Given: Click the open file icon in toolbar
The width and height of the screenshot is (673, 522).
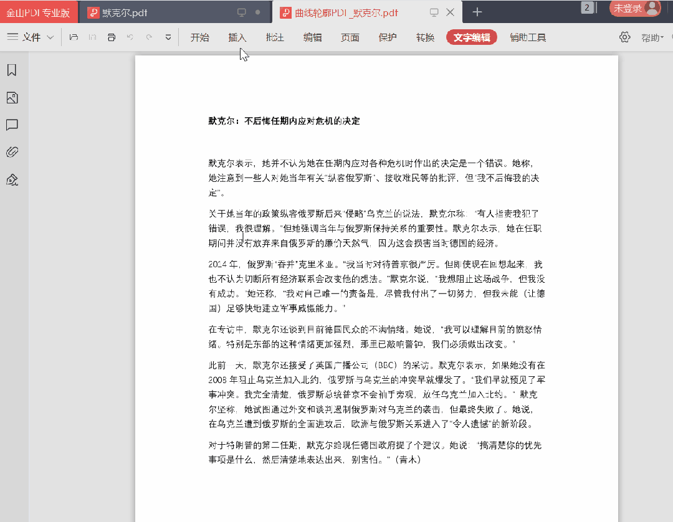Looking at the screenshot, I should click(x=74, y=37).
